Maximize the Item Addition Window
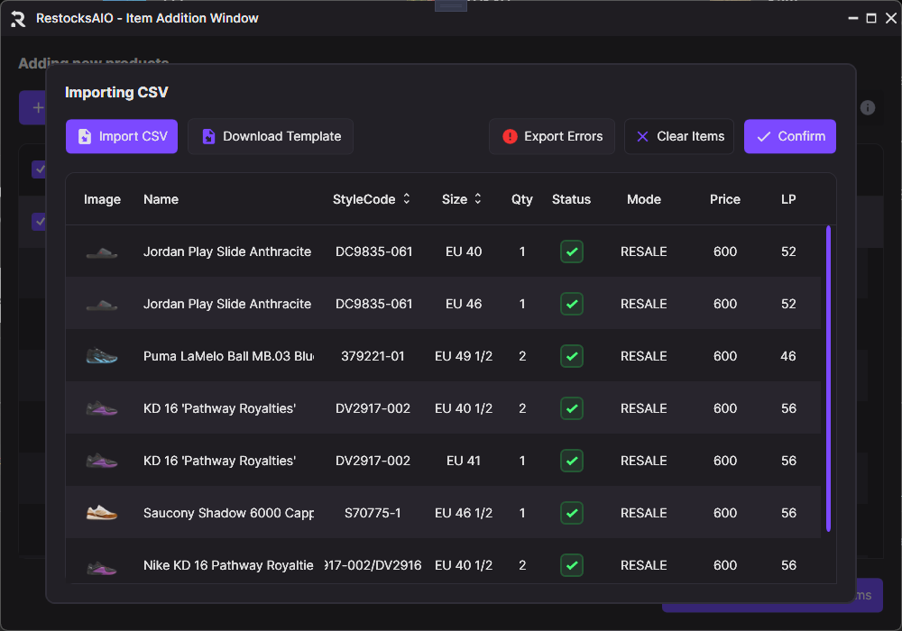This screenshot has width=902, height=631. pyautogui.click(x=871, y=18)
